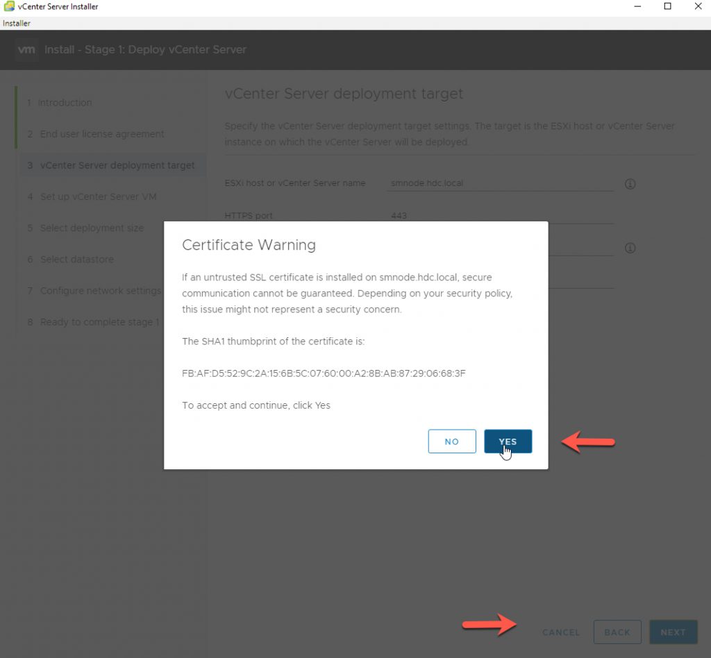
Task: Select step 1 Introduction
Action: pos(60,103)
